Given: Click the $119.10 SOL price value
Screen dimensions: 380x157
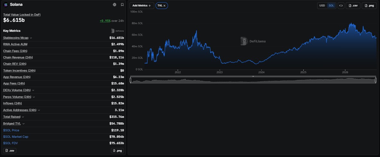Looking at the screenshot, I should [x=118, y=130].
